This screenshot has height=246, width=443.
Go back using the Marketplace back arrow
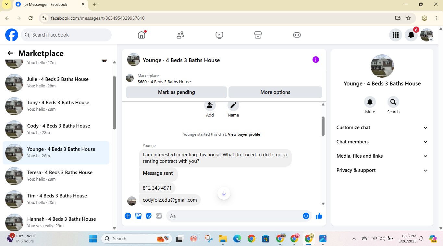10,53
